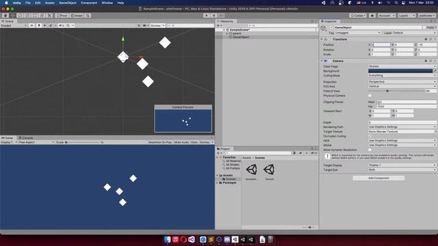Toggle scene lighting in Scene view
Screen dimensions: 438x246
[x=39, y=25]
